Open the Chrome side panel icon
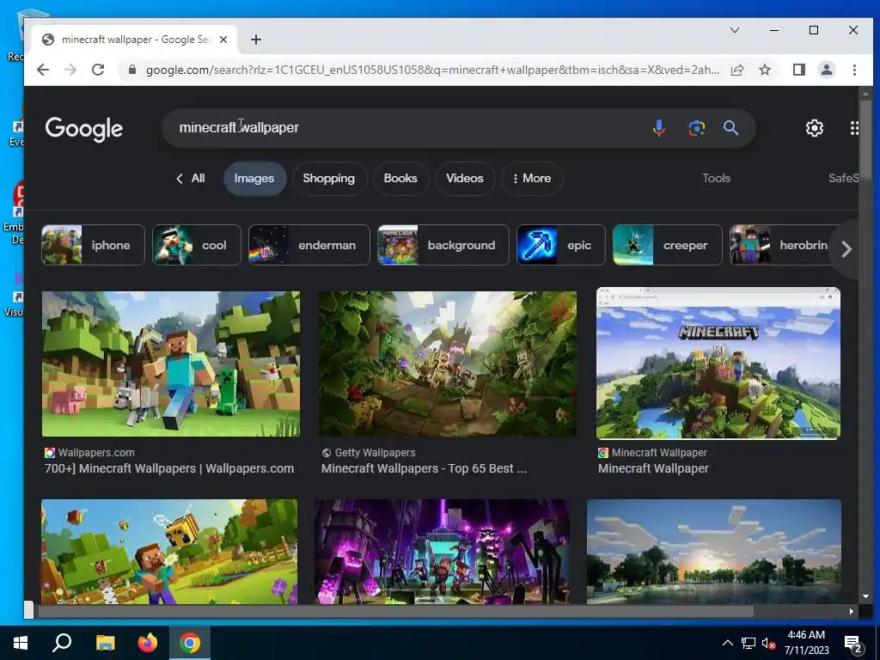Viewport: 880px width, 660px height. point(798,70)
